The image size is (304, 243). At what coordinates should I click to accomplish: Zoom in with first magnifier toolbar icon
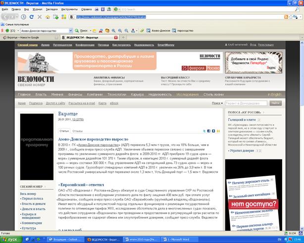113,31
